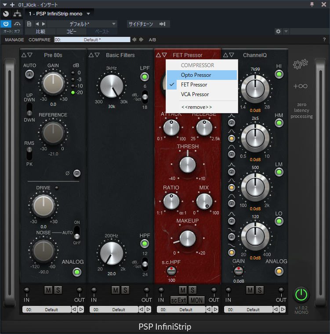The height and width of the screenshot is (334, 330).
Task: Click the 'zero latency processing' label
Action: coord(301,110)
